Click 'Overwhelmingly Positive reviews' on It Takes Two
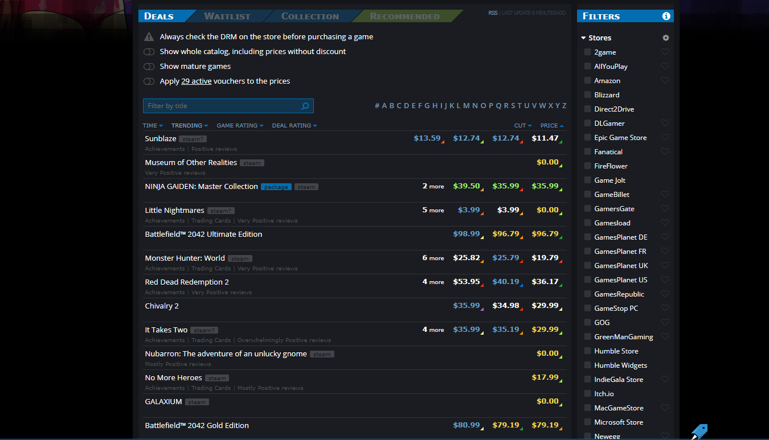This screenshot has height=440, width=769. tap(284, 340)
